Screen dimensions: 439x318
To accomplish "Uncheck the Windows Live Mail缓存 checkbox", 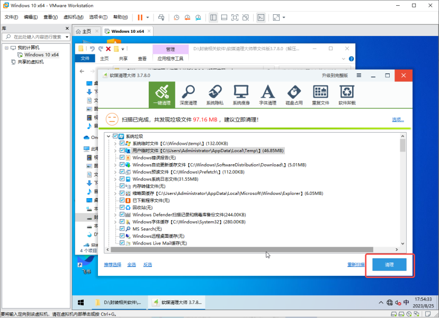I will coord(122,243).
